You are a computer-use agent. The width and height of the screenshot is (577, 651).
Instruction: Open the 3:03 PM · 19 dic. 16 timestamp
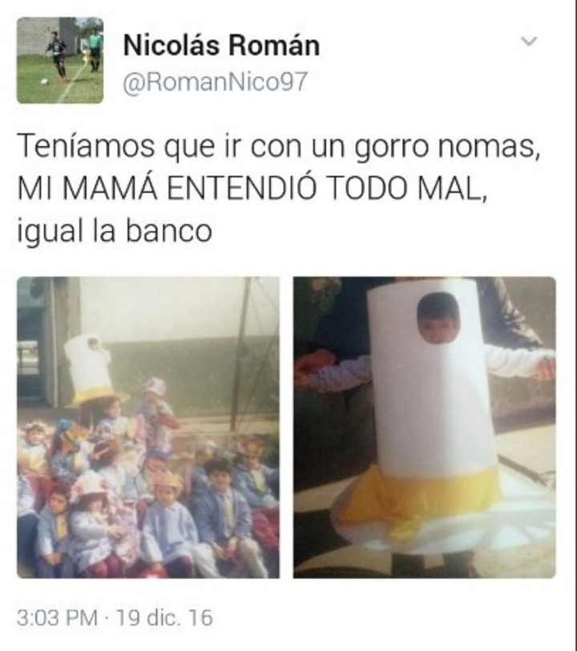(115, 617)
